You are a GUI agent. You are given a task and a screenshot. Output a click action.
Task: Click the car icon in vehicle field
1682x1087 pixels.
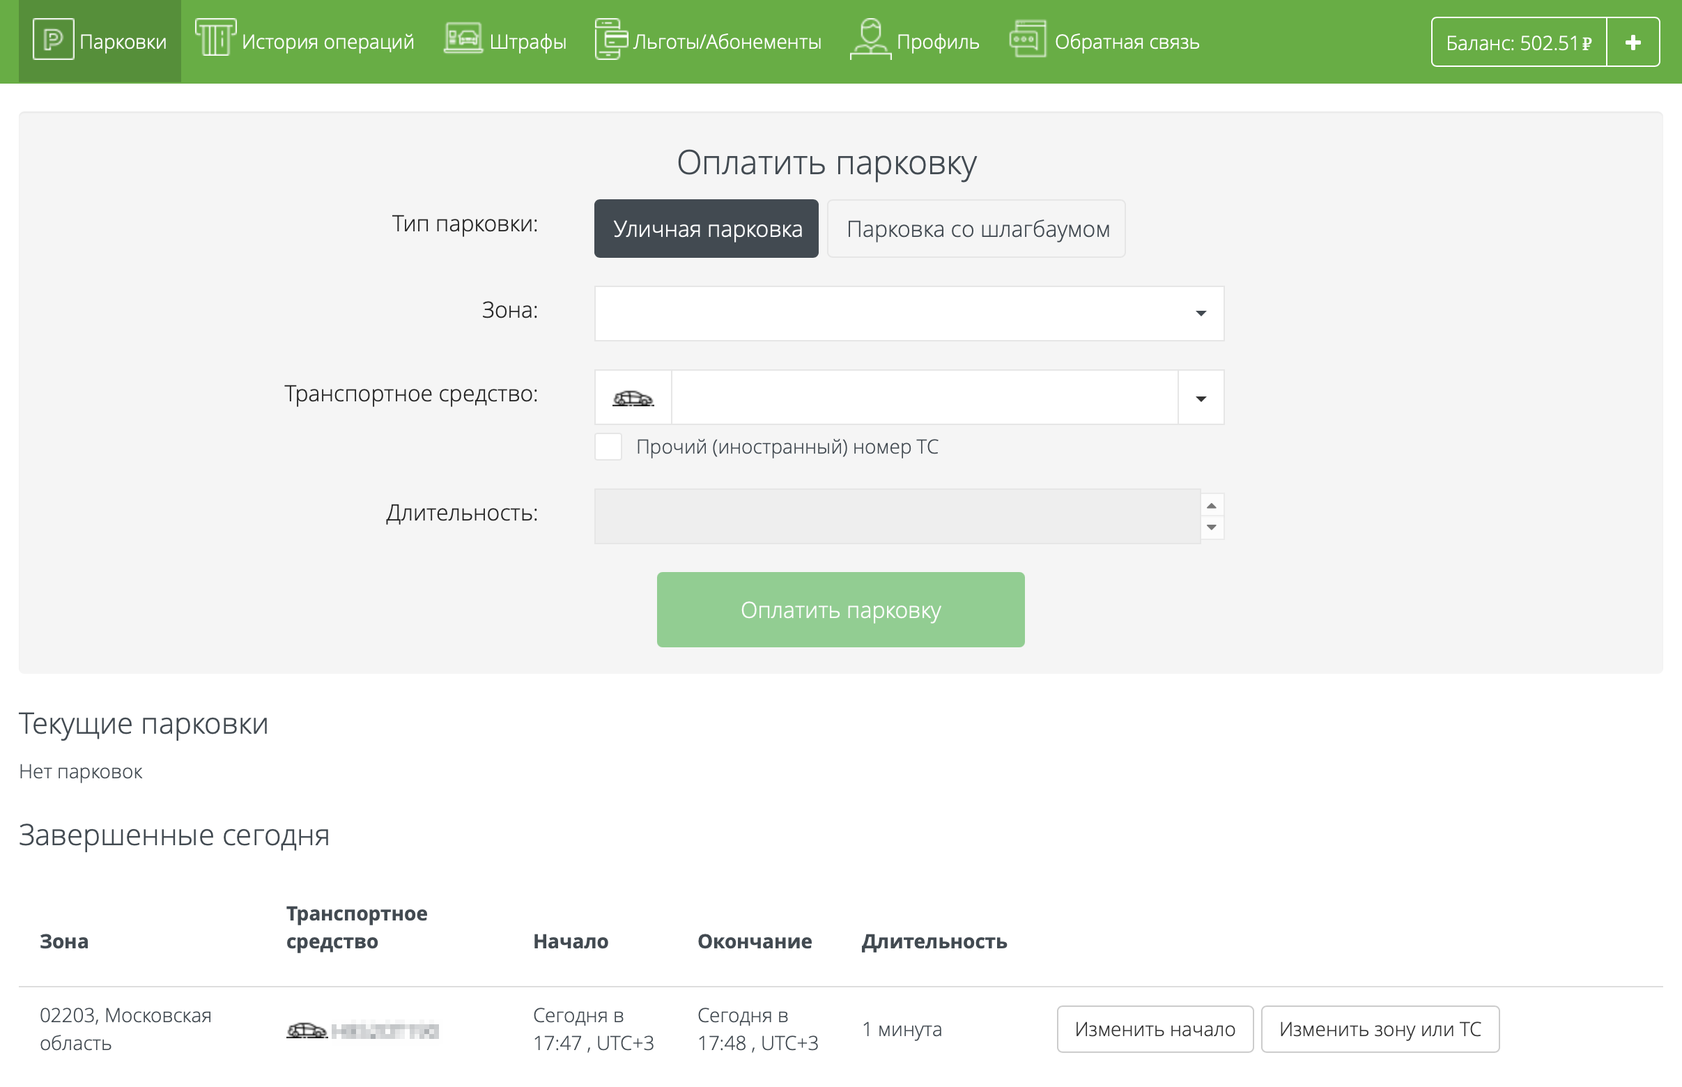633,399
